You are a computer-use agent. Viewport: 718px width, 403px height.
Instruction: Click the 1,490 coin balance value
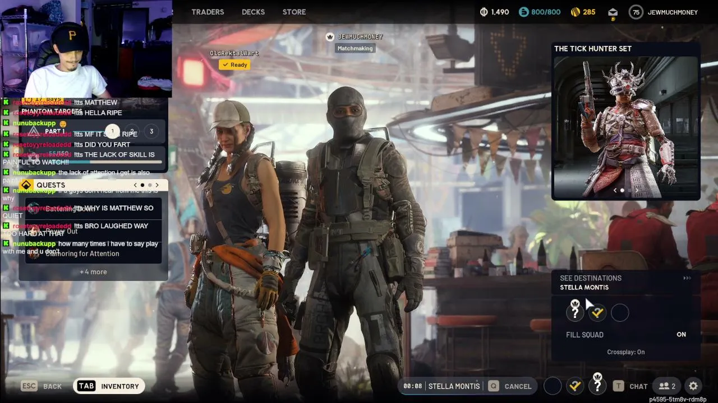click(500, 12)
